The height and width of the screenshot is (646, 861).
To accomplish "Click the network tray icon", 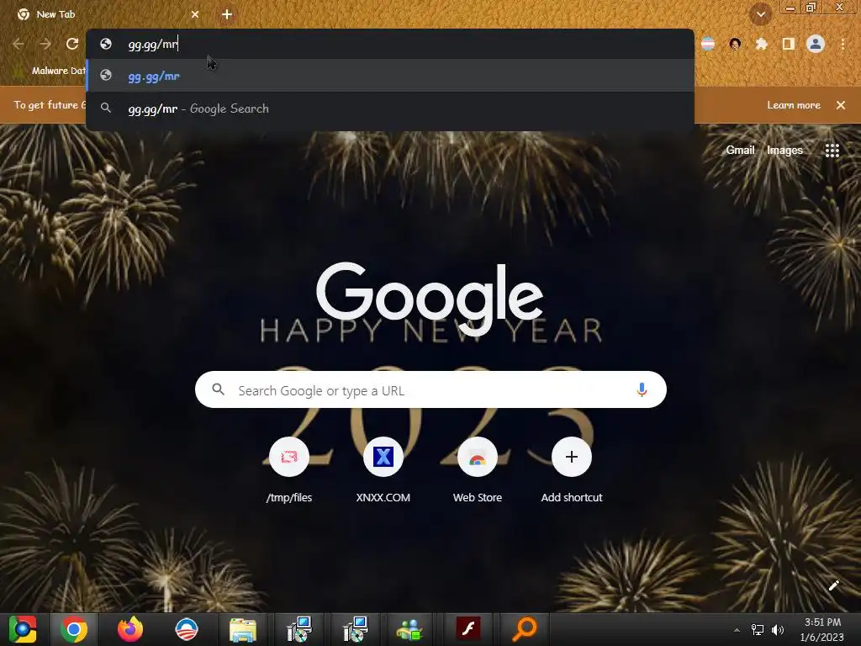I will pyautogui.click(x=758, y=630).
